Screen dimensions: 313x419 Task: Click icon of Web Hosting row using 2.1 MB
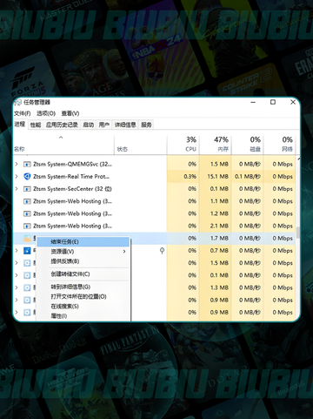click(27, 226)
